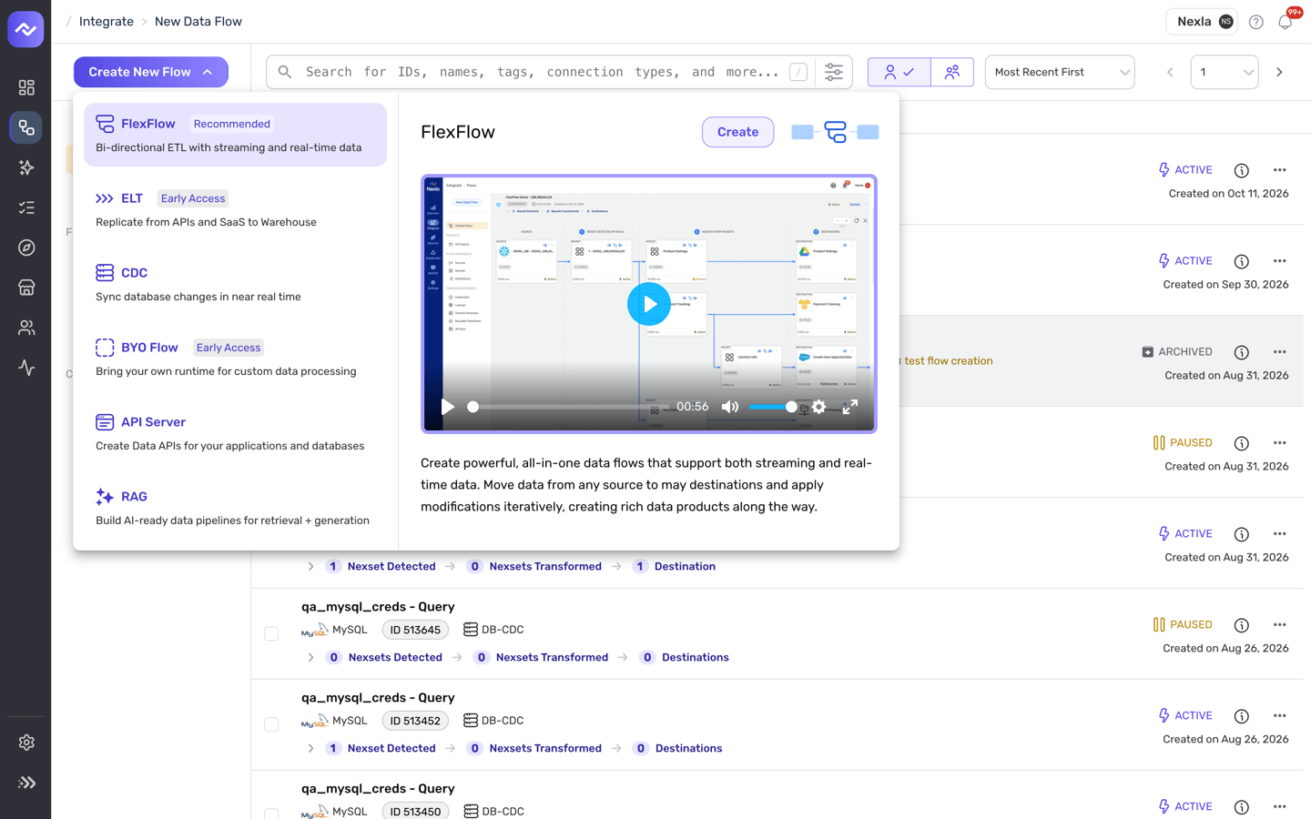The image size is (1311, 819).
Task: Open search filter options icon
Action: coord(833,72)
